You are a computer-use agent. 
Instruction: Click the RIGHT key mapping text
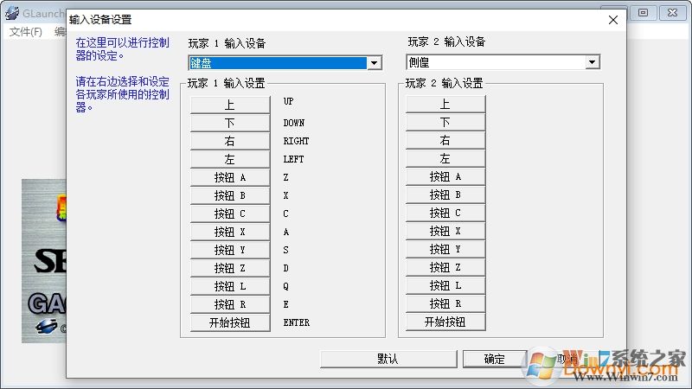(x=296, y=141)
